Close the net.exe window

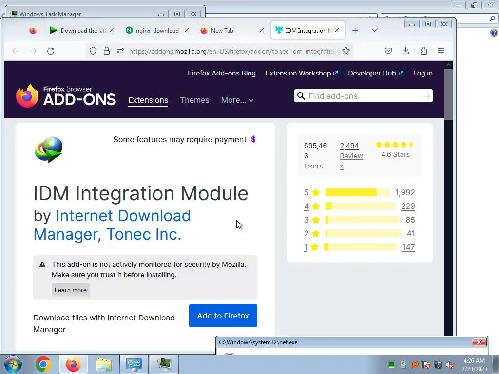479,342
